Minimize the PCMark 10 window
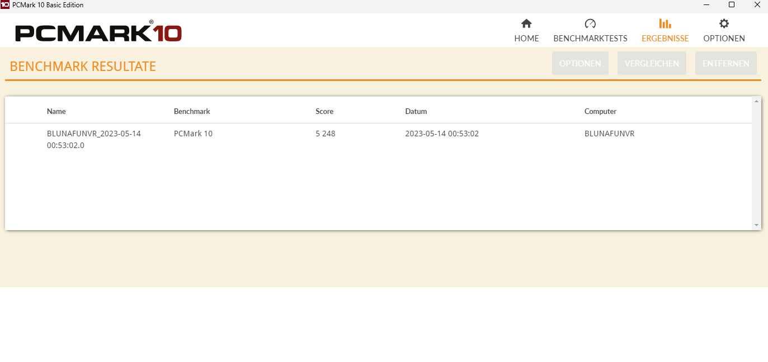 pyautogui.click(x=706, y=5)
